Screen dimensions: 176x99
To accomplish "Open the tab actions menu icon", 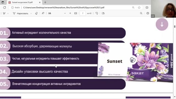I will click(x=3, y=2).
